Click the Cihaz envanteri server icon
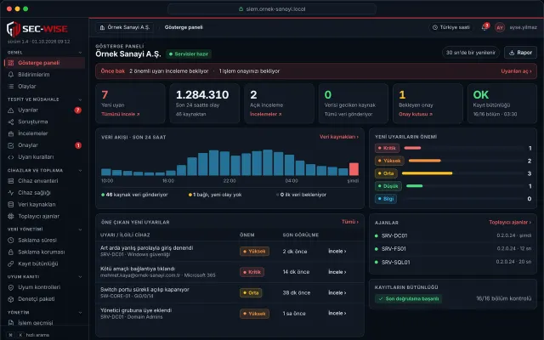Screen dimensions: 544x340 point(11,181)
